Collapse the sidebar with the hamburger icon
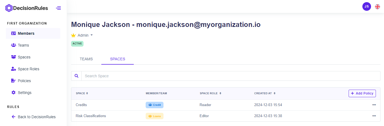The width and height of the screenshot is (384, 126). [58, 8]
